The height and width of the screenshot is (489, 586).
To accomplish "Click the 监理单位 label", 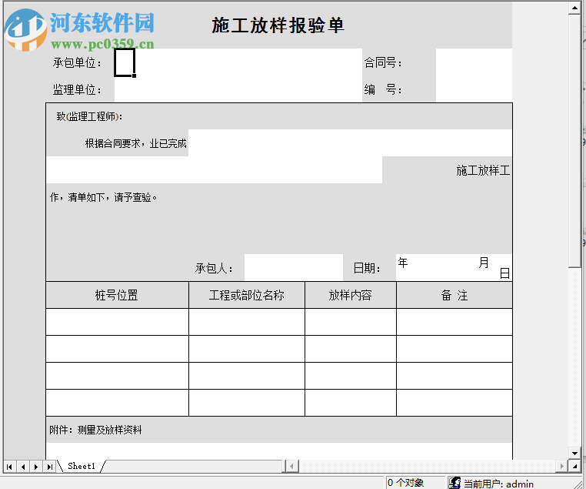I will point(77,89).
